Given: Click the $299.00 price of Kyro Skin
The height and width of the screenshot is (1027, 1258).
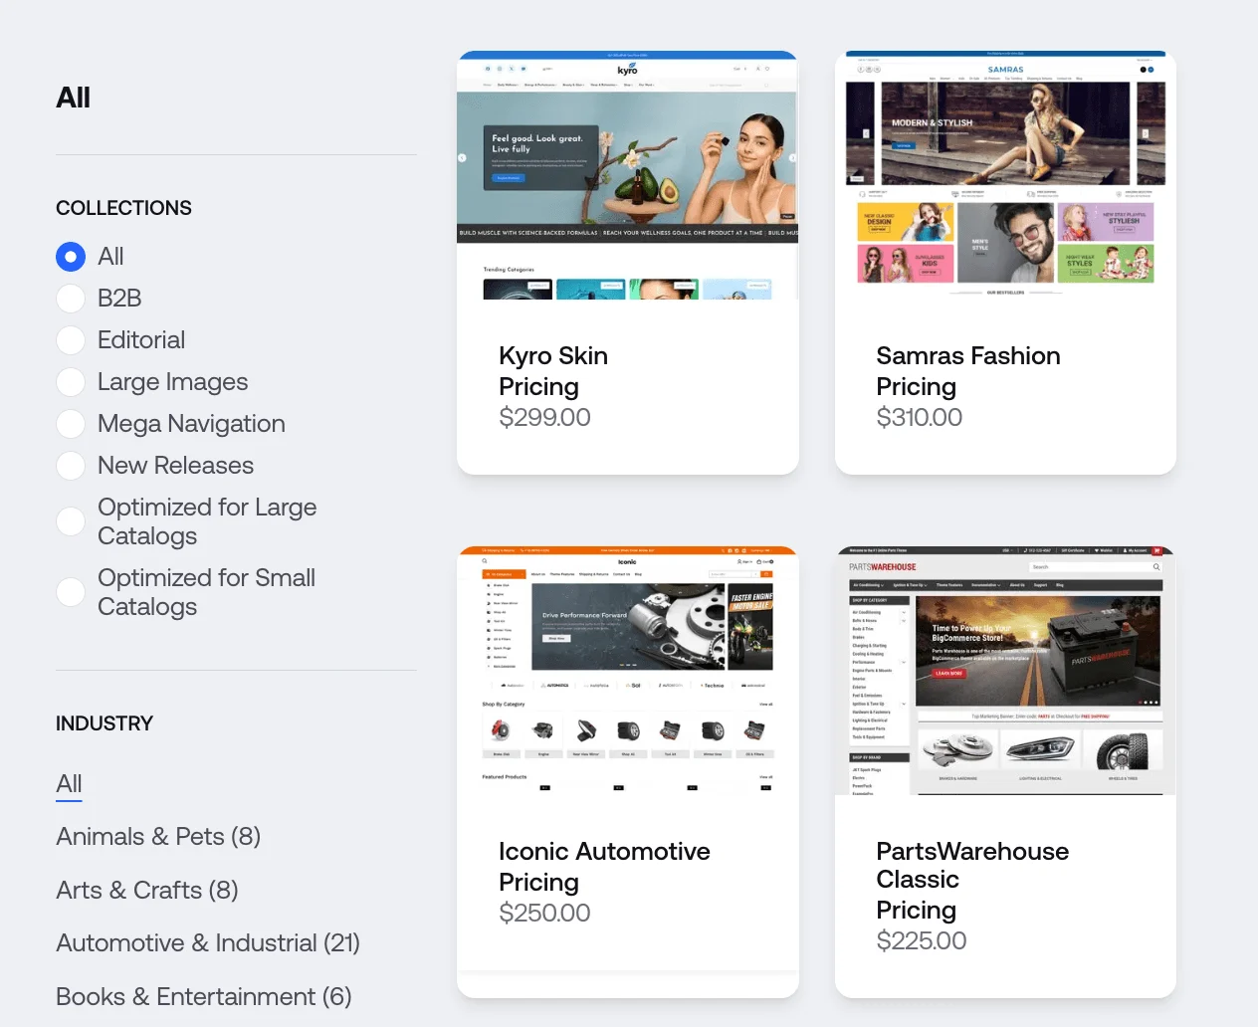Looking at the screenshot, I should (x=544, y=418).
